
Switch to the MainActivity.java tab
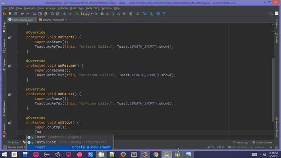pos(22,20)
